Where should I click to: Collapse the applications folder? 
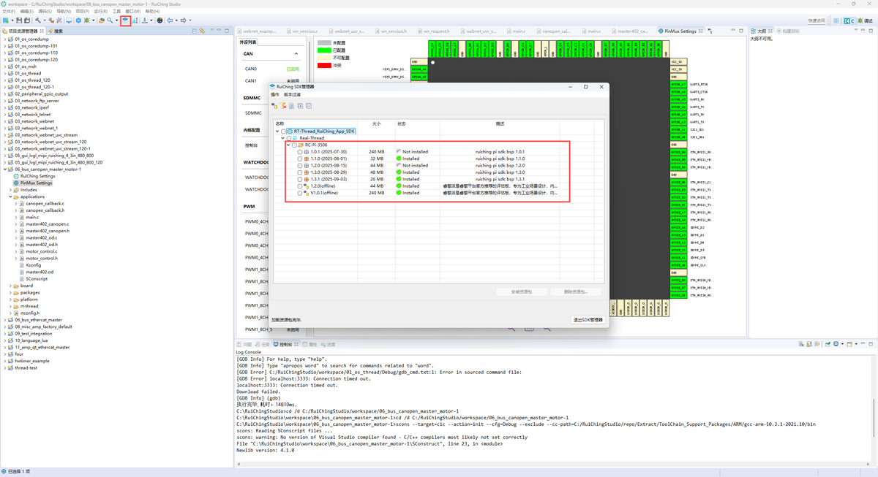point(11,196)
